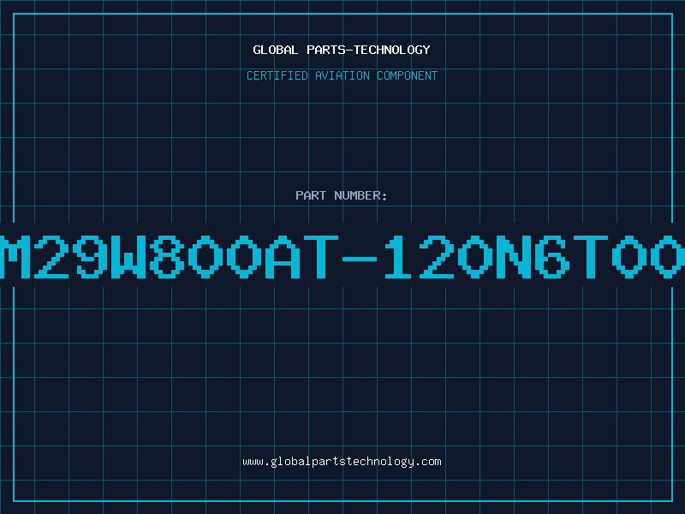Select the CERTIFIED AVIATION COMPONENT subtitle
The width and height of the screenshot is (685, 514).
coord(342,75)
